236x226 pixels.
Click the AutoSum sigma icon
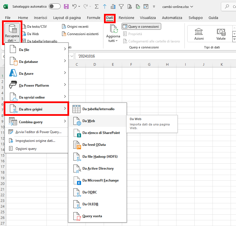click(97, 7)
